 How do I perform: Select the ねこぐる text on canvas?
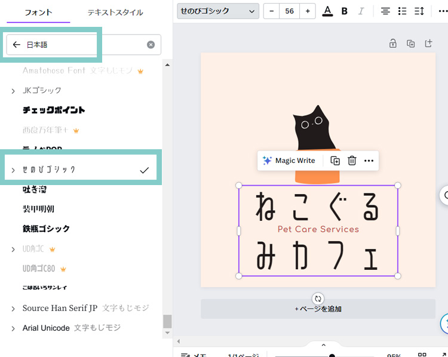coord(317,207)
